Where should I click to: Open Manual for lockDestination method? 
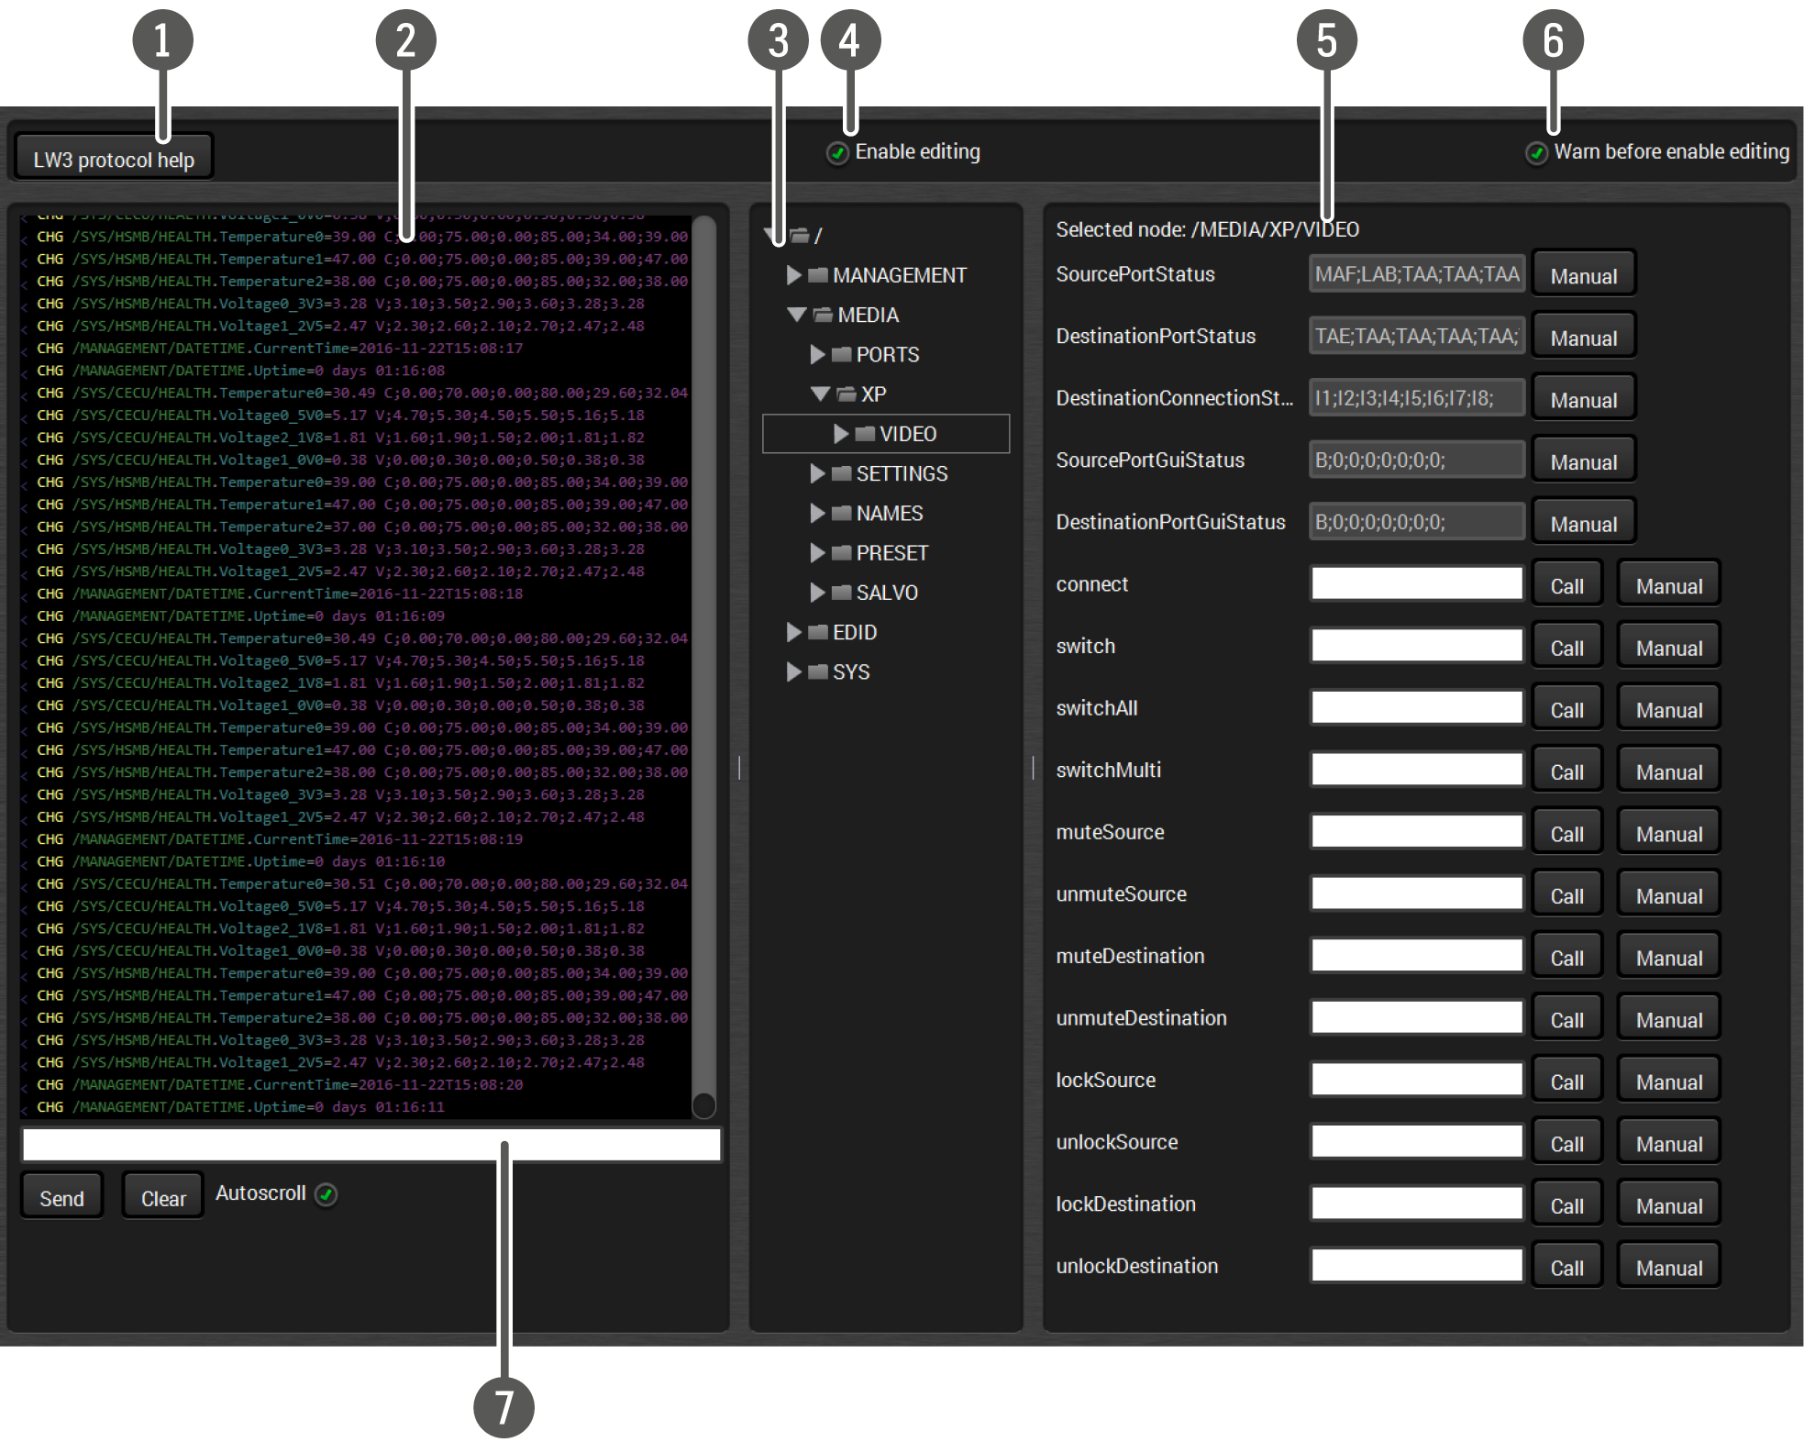coord(1668,1204)
